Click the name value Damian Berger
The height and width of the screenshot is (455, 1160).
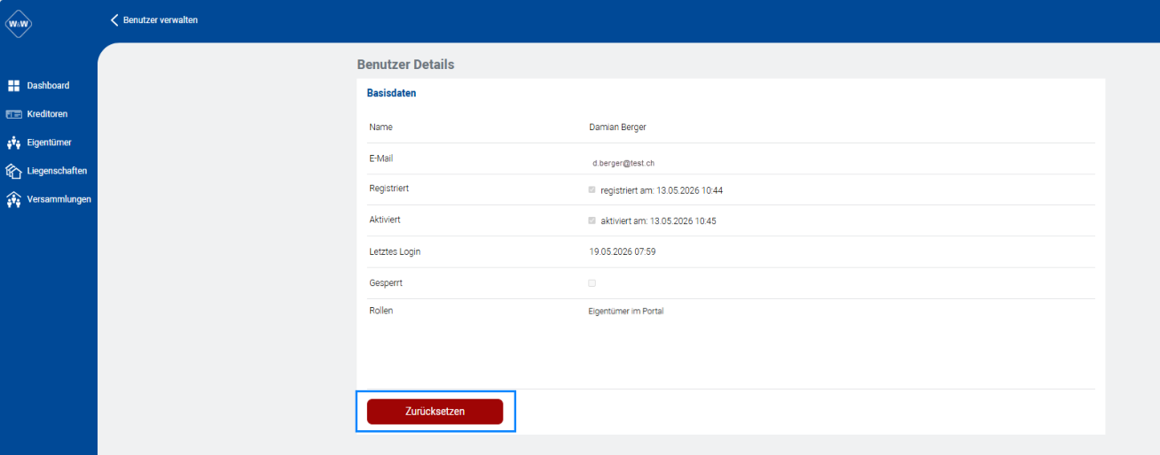click(617, 127)
